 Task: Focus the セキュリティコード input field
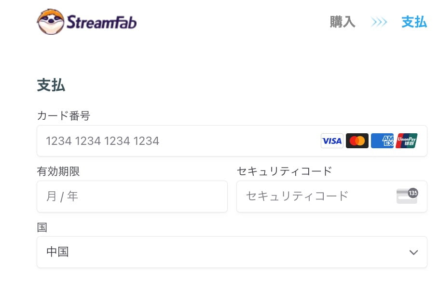(332, 196)
